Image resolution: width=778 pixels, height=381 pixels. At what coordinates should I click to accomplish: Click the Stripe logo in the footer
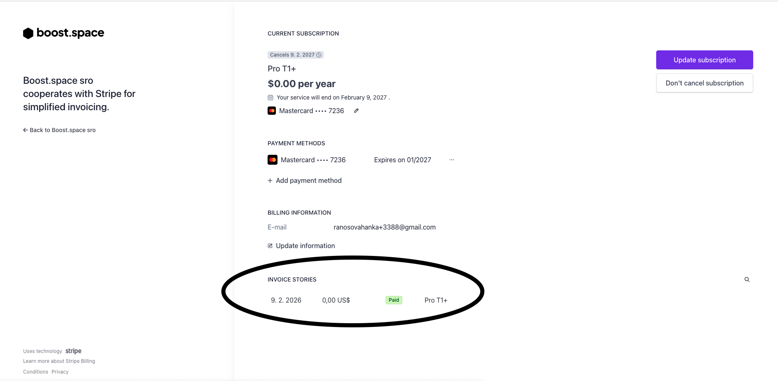(74, 351)
